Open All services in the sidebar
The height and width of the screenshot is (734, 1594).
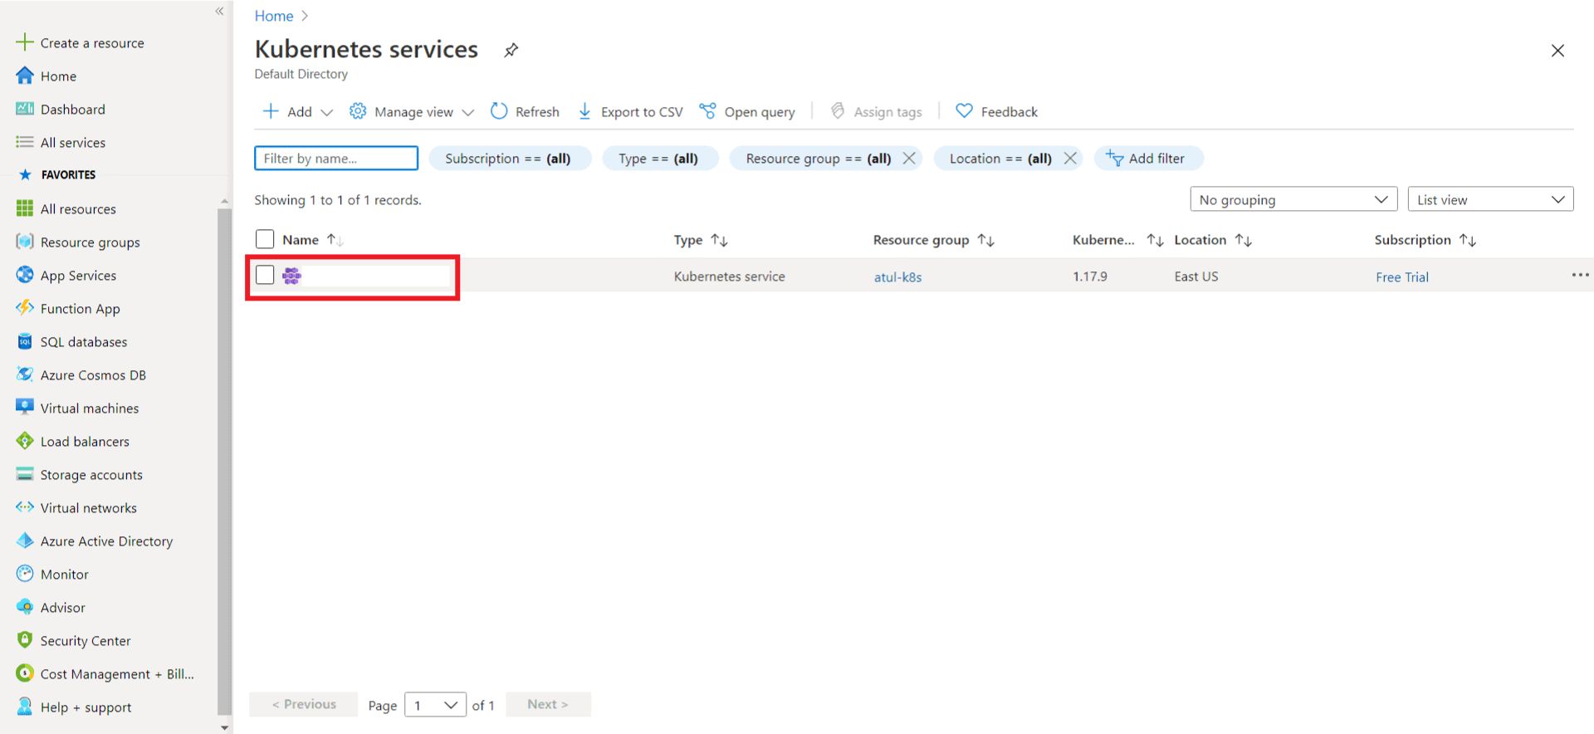point(72,143)
